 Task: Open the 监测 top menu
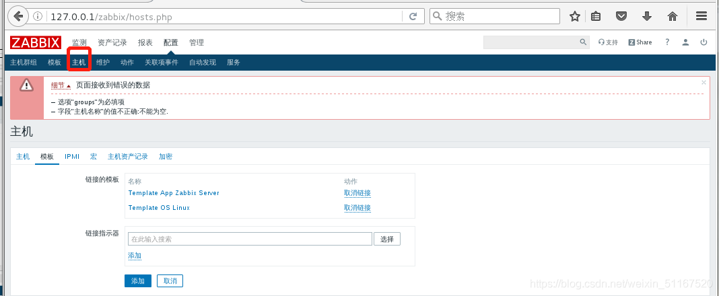coord(79,42)
